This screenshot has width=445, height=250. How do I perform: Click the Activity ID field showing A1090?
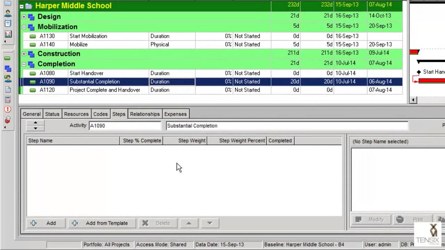click(125, 126)
